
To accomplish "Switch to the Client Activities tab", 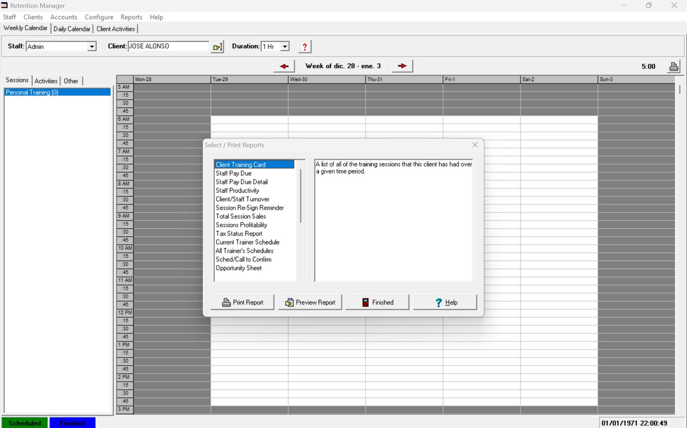I will pos(116,29).
